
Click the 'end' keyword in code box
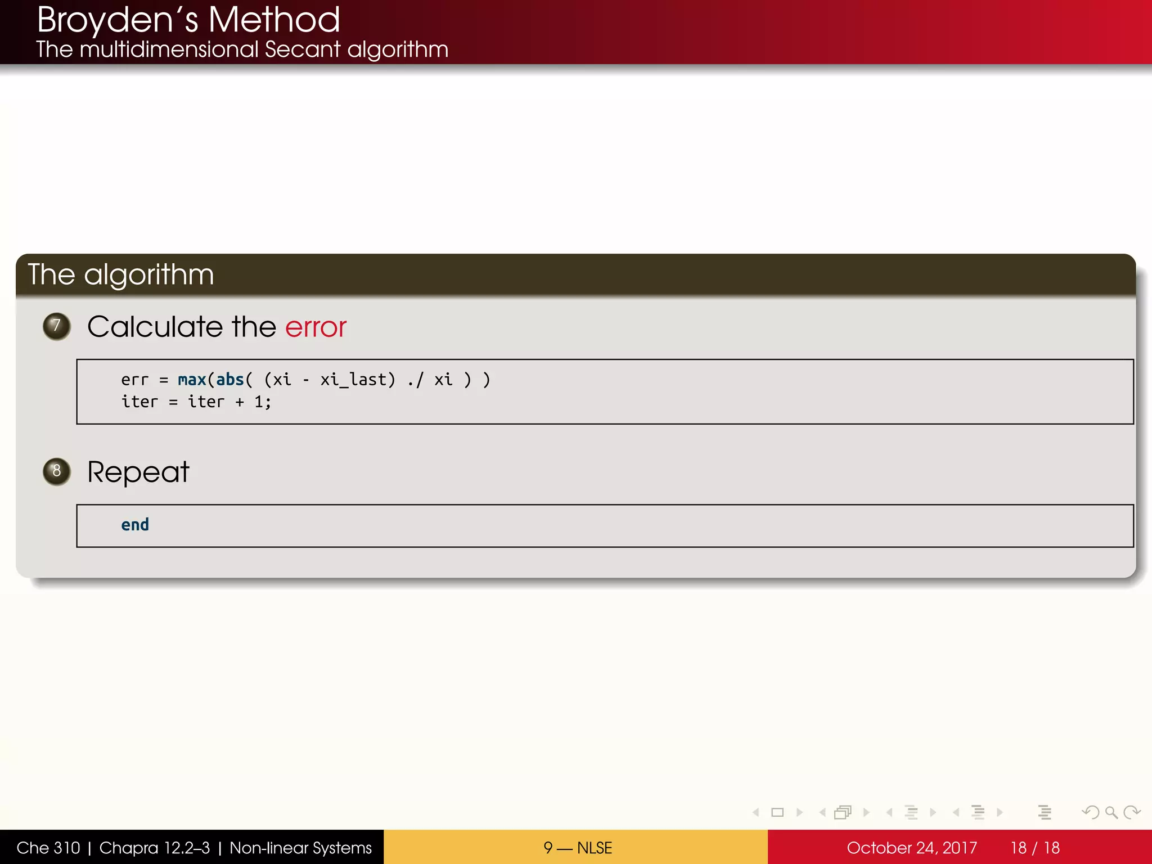[135, 524]
